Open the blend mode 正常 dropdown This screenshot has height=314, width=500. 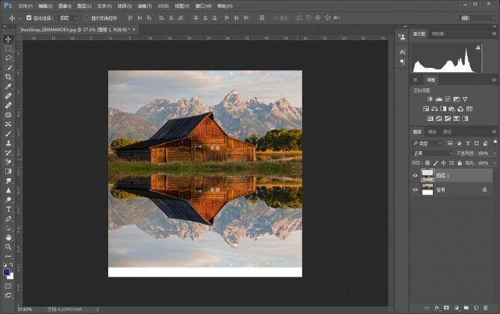point(433,153)
